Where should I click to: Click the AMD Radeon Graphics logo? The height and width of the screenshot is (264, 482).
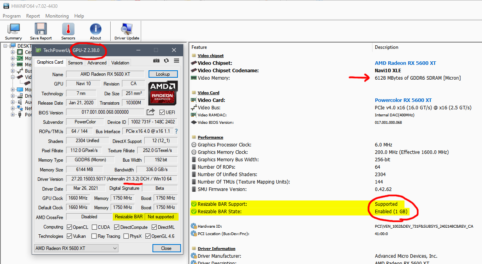pos(163,93)
